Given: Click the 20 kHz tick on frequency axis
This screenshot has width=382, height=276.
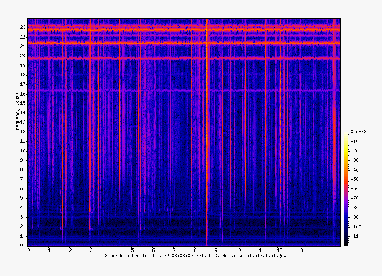Looking at the screenshot, I should (23, 56).
